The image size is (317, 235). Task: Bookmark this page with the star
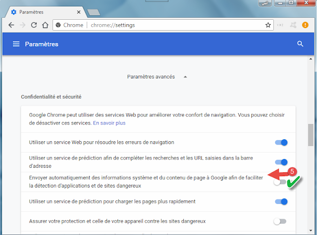tap(268, 25)
